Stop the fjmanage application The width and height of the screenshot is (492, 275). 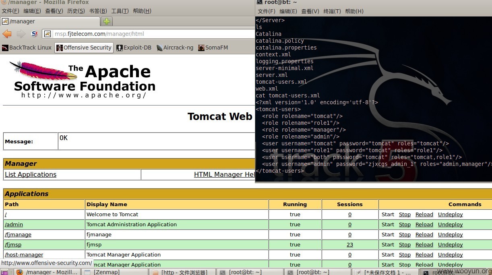point(405,235)
